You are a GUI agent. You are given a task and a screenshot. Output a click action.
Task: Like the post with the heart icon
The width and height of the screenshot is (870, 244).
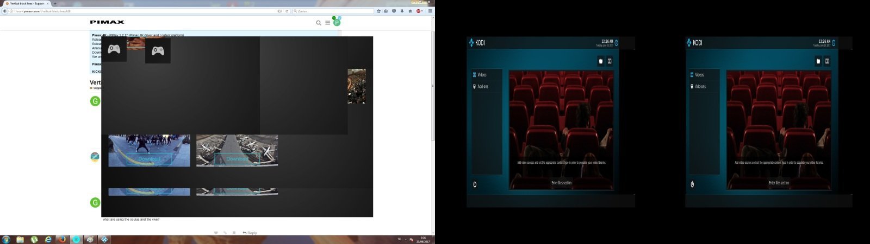tap(216, 233)
